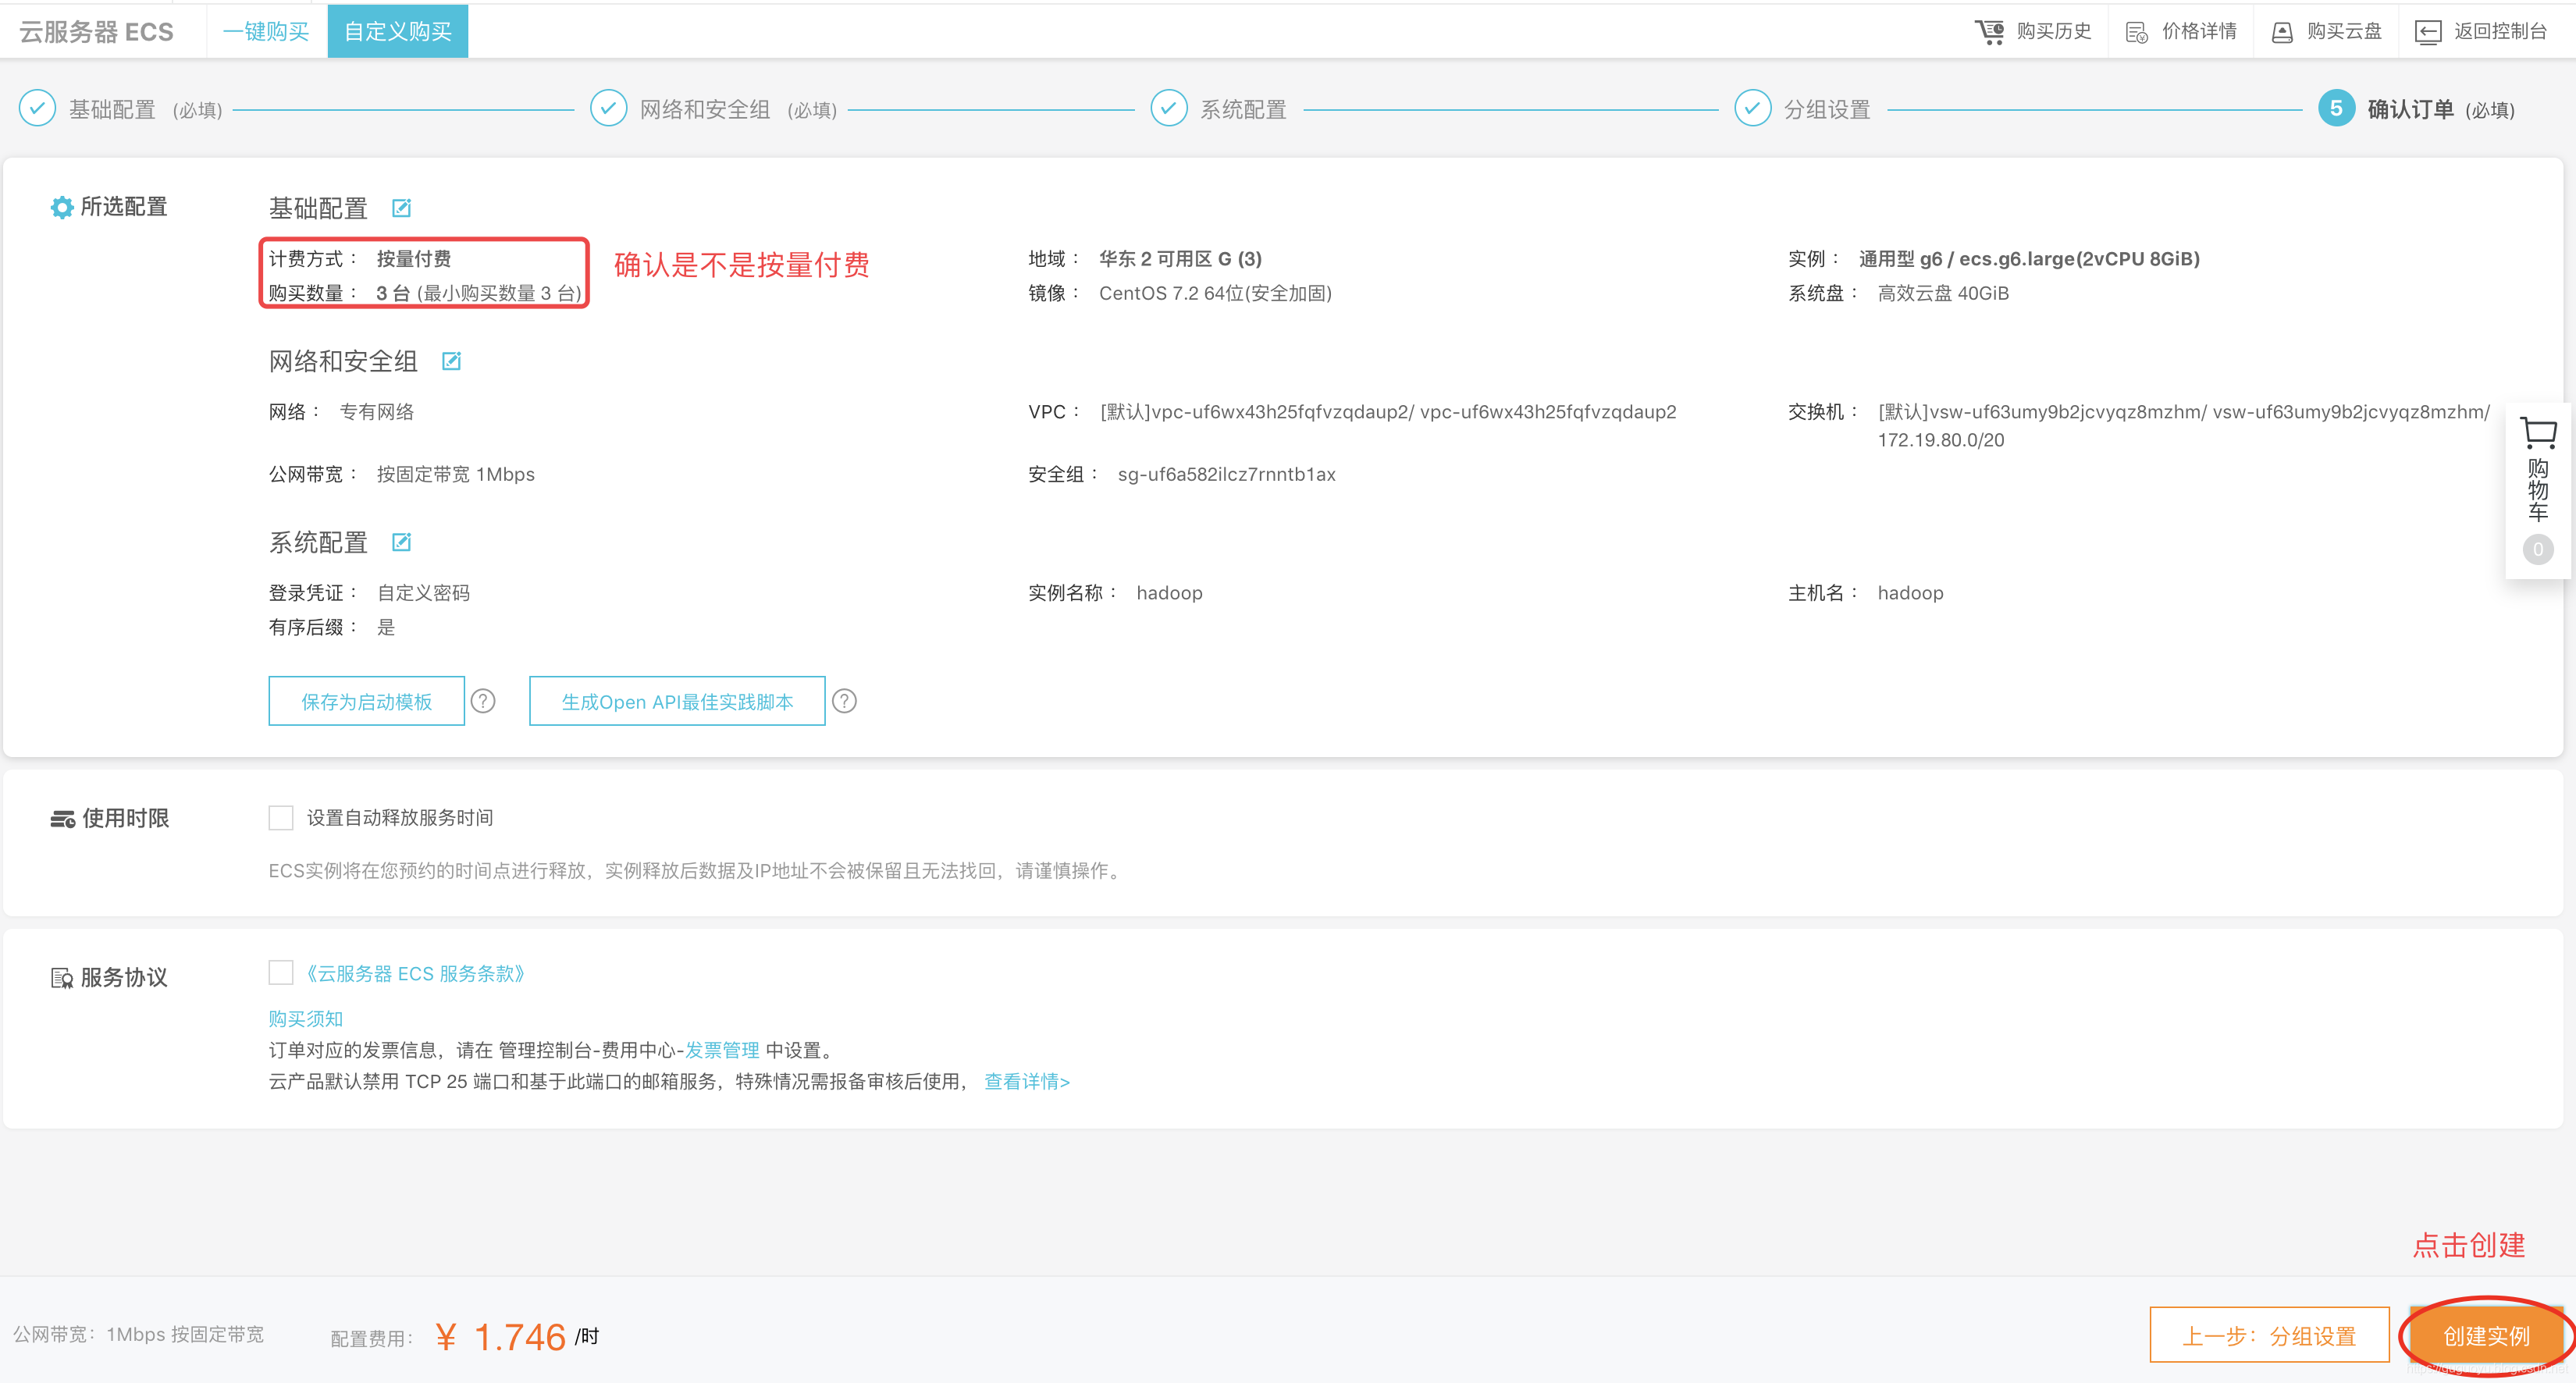Click 服务协议 section icon
Image resolution: width=2576 pixels, height=1383 pixels.
tap(62, 977)
